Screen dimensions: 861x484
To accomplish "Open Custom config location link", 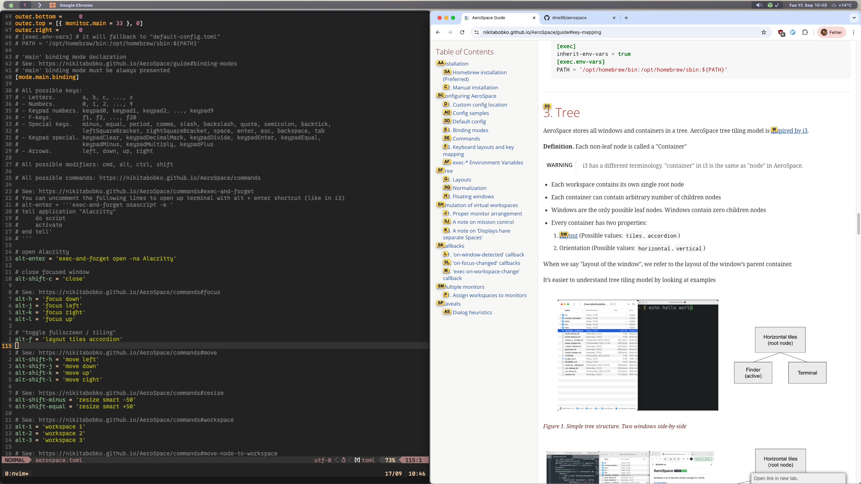I will 475,105.
